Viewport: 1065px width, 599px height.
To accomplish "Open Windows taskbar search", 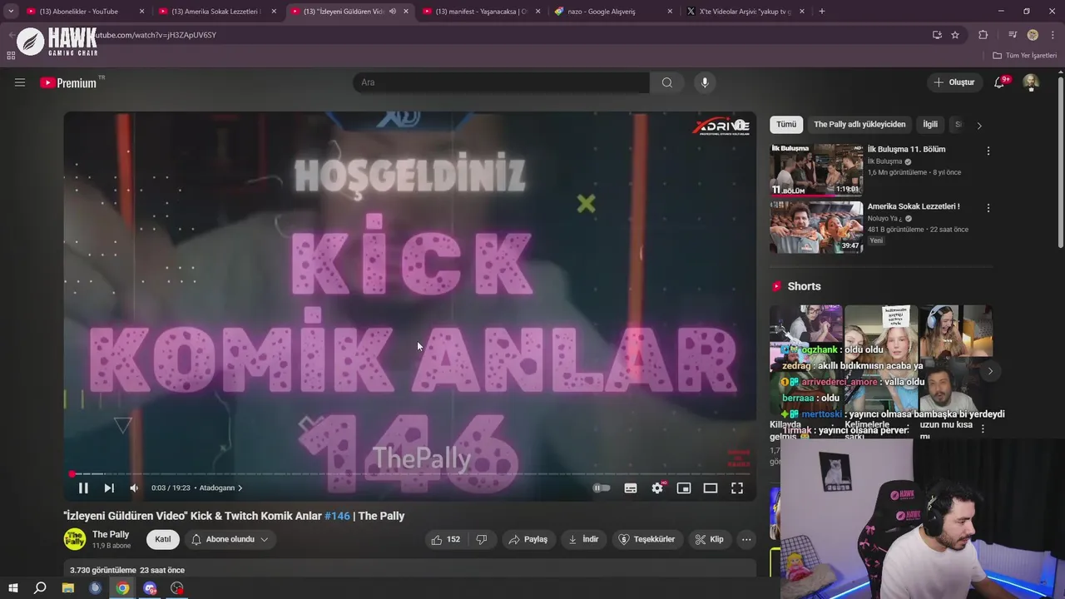I will [40, 588].
